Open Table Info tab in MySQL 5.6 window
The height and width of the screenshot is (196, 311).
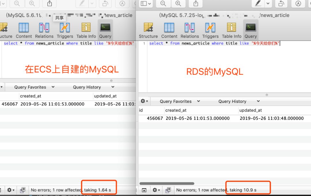pyautogui.click(x=86, y=30)
